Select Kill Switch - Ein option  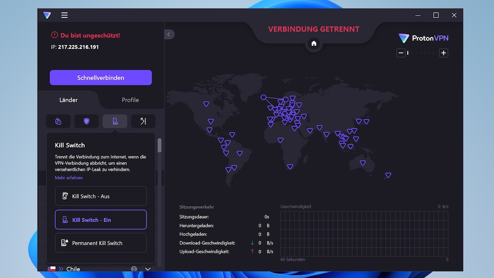click(101, 220)
